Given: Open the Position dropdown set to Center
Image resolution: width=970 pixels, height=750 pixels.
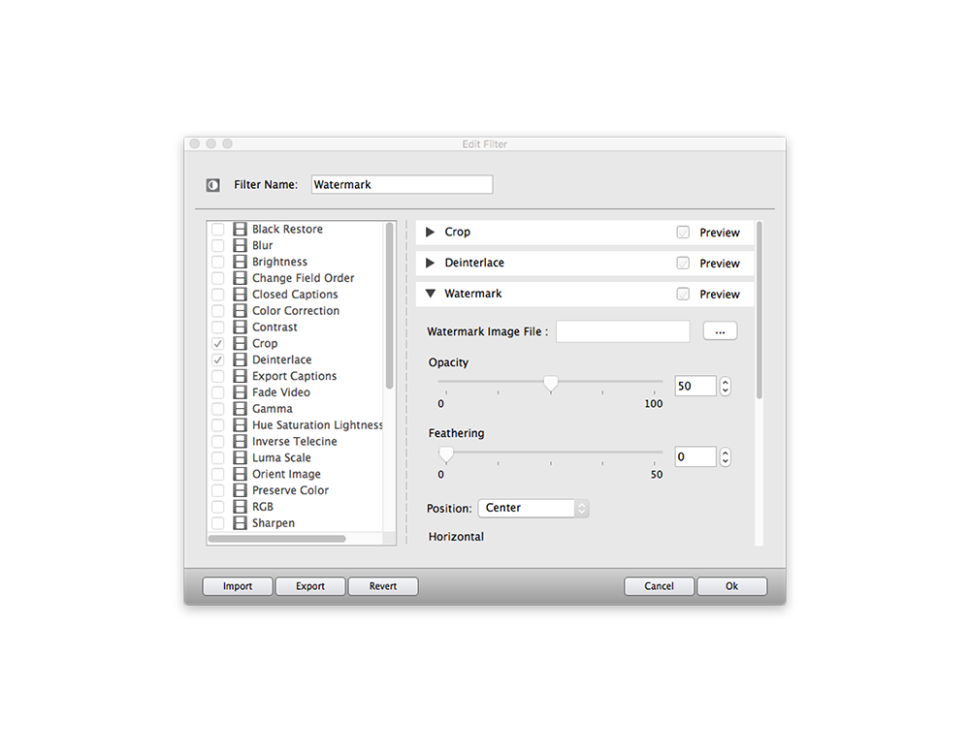Looking at the screenshot, I should click(x=533, y=508).
